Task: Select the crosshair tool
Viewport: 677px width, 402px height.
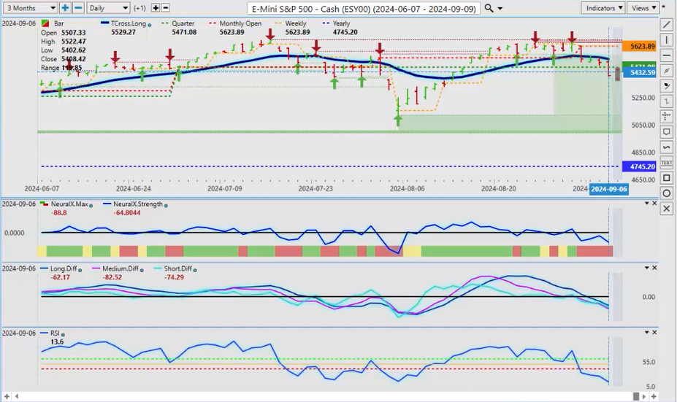Action: pos(667,116)
